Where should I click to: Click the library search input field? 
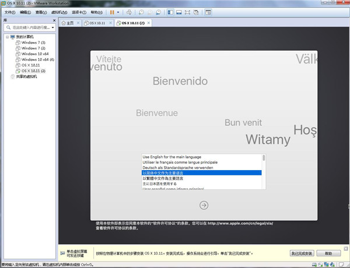pyautogui.click(x=31, y=27)
